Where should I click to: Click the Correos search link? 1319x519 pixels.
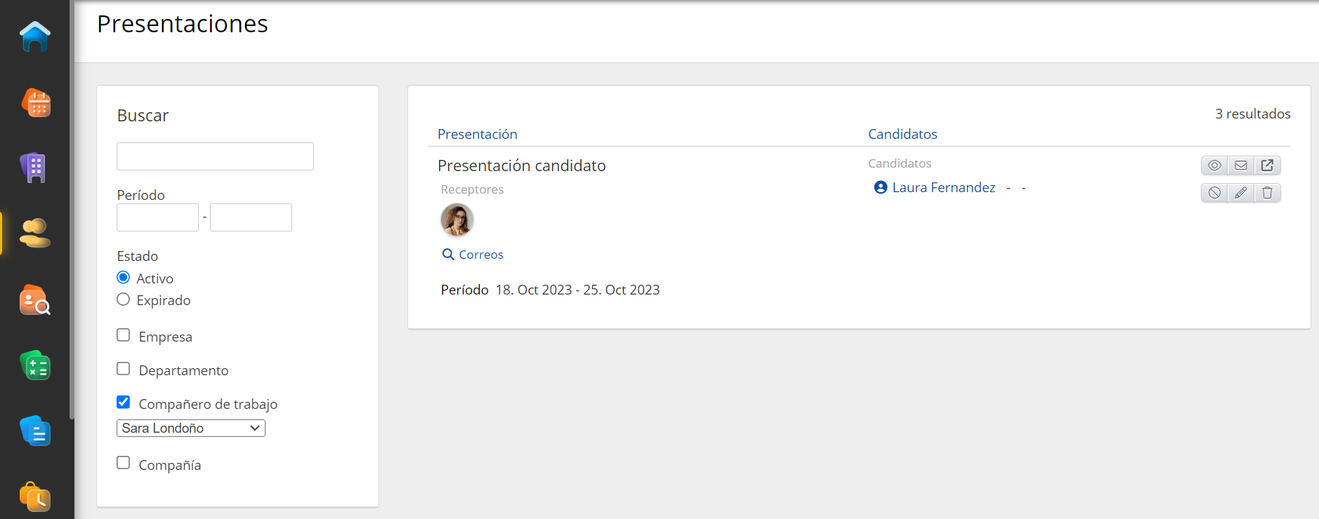(x=480, y=255)
